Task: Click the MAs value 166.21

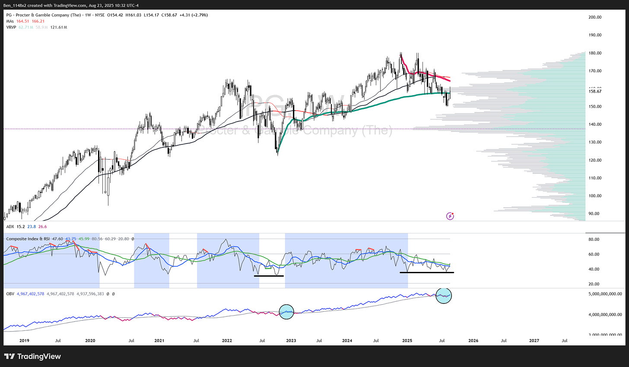Action: point(38,21)
